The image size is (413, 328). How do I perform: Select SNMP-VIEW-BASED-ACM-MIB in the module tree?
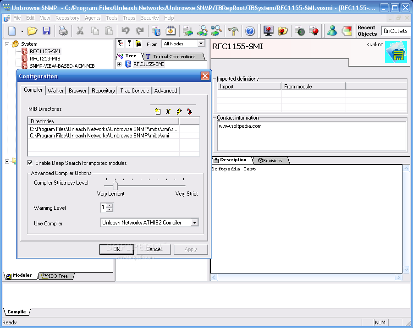click(62, 66)
